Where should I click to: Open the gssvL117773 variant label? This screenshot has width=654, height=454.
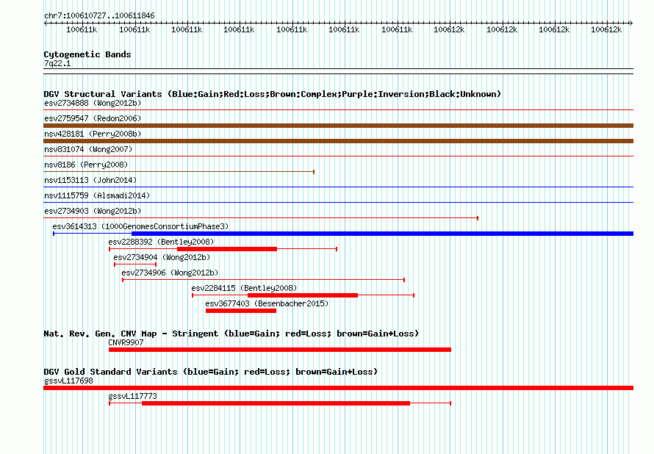(x=132, y=396)
